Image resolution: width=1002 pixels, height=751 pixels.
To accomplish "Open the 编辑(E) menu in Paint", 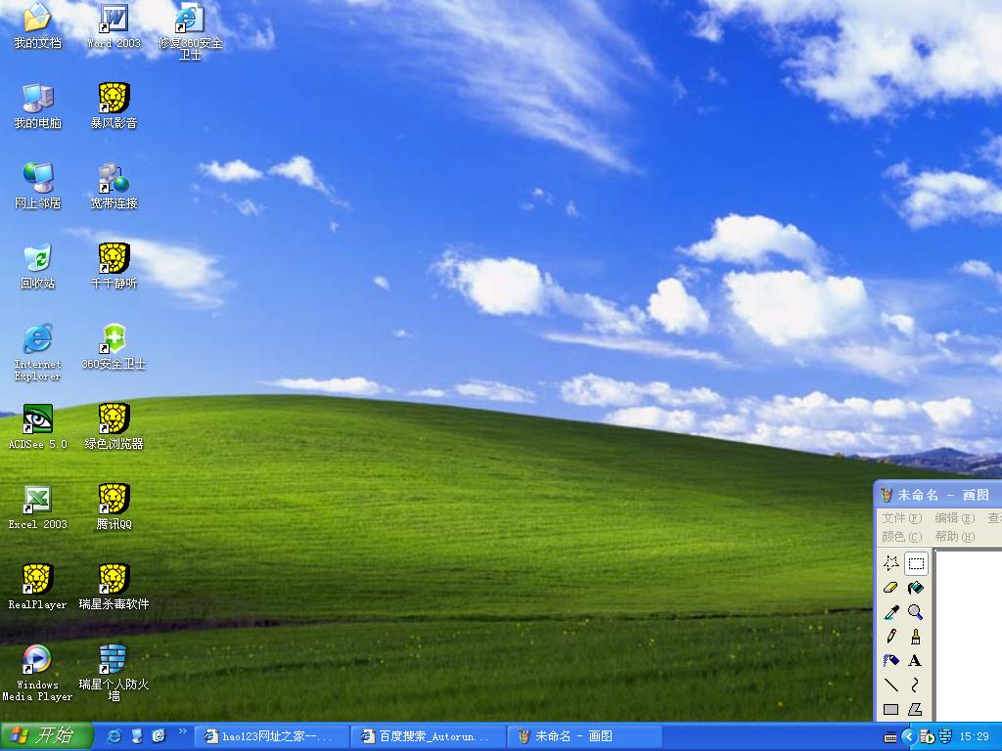I will pos(955,518).
